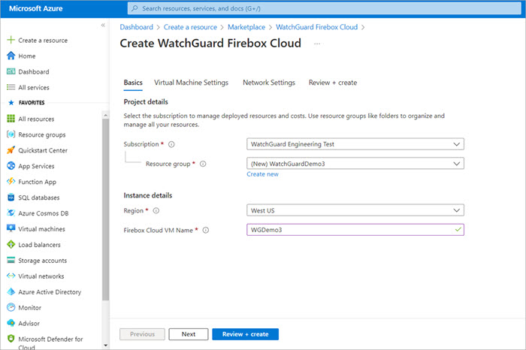This screenshot has width=526, height=350.
Task: Click the Next button
Action: point(189,334)
